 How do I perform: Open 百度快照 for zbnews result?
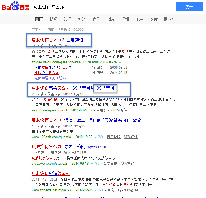(114, 190)
